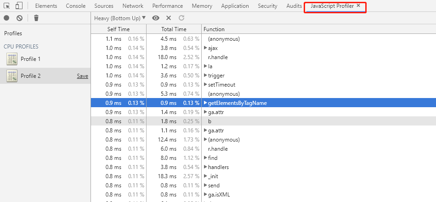This screenshot has height=202, width=436.
Task: Select the r.handle row with 6.0 ms total
Action: [x=263, y=149]
